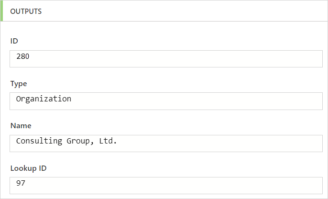Select the ID field label
The height and width of the screenshot is (199, 328).
point(14,41)
